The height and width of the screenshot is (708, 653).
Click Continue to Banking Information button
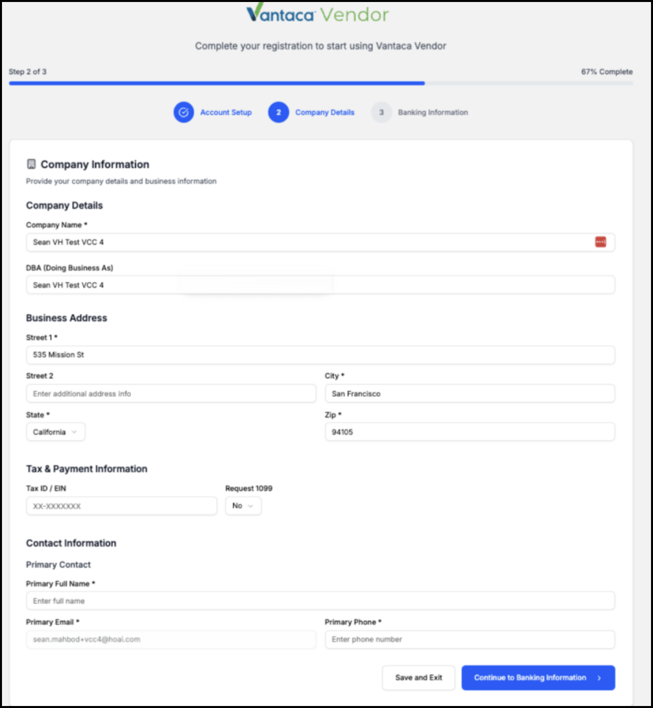tap(538, 678)
